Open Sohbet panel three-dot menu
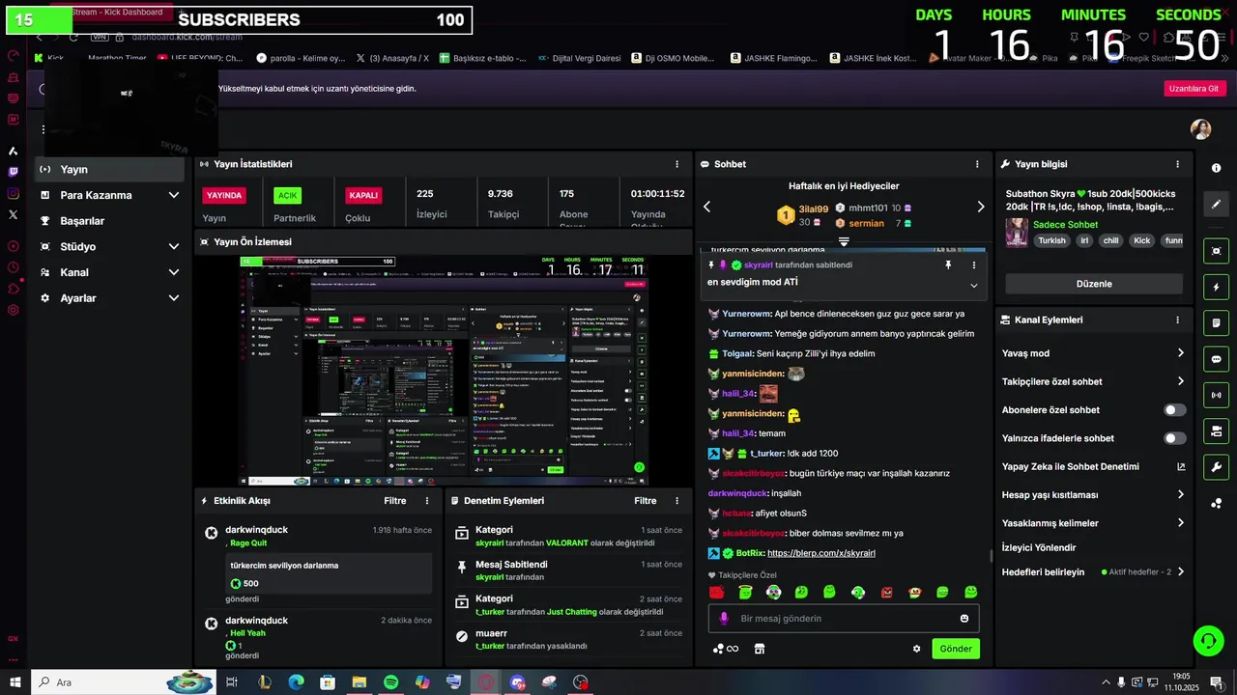The height and width of the screenshot is (695, 1237). coord(977,164)
